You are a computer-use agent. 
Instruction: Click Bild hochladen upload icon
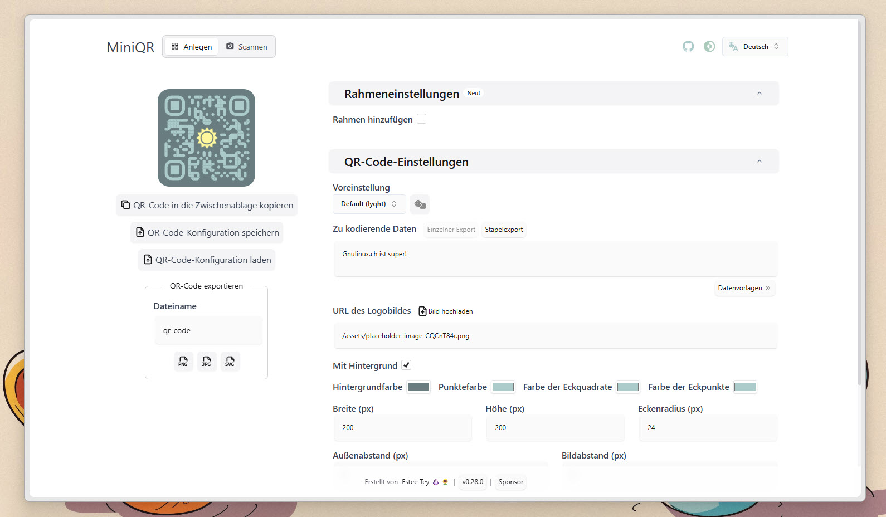click(x=423, y=311)
